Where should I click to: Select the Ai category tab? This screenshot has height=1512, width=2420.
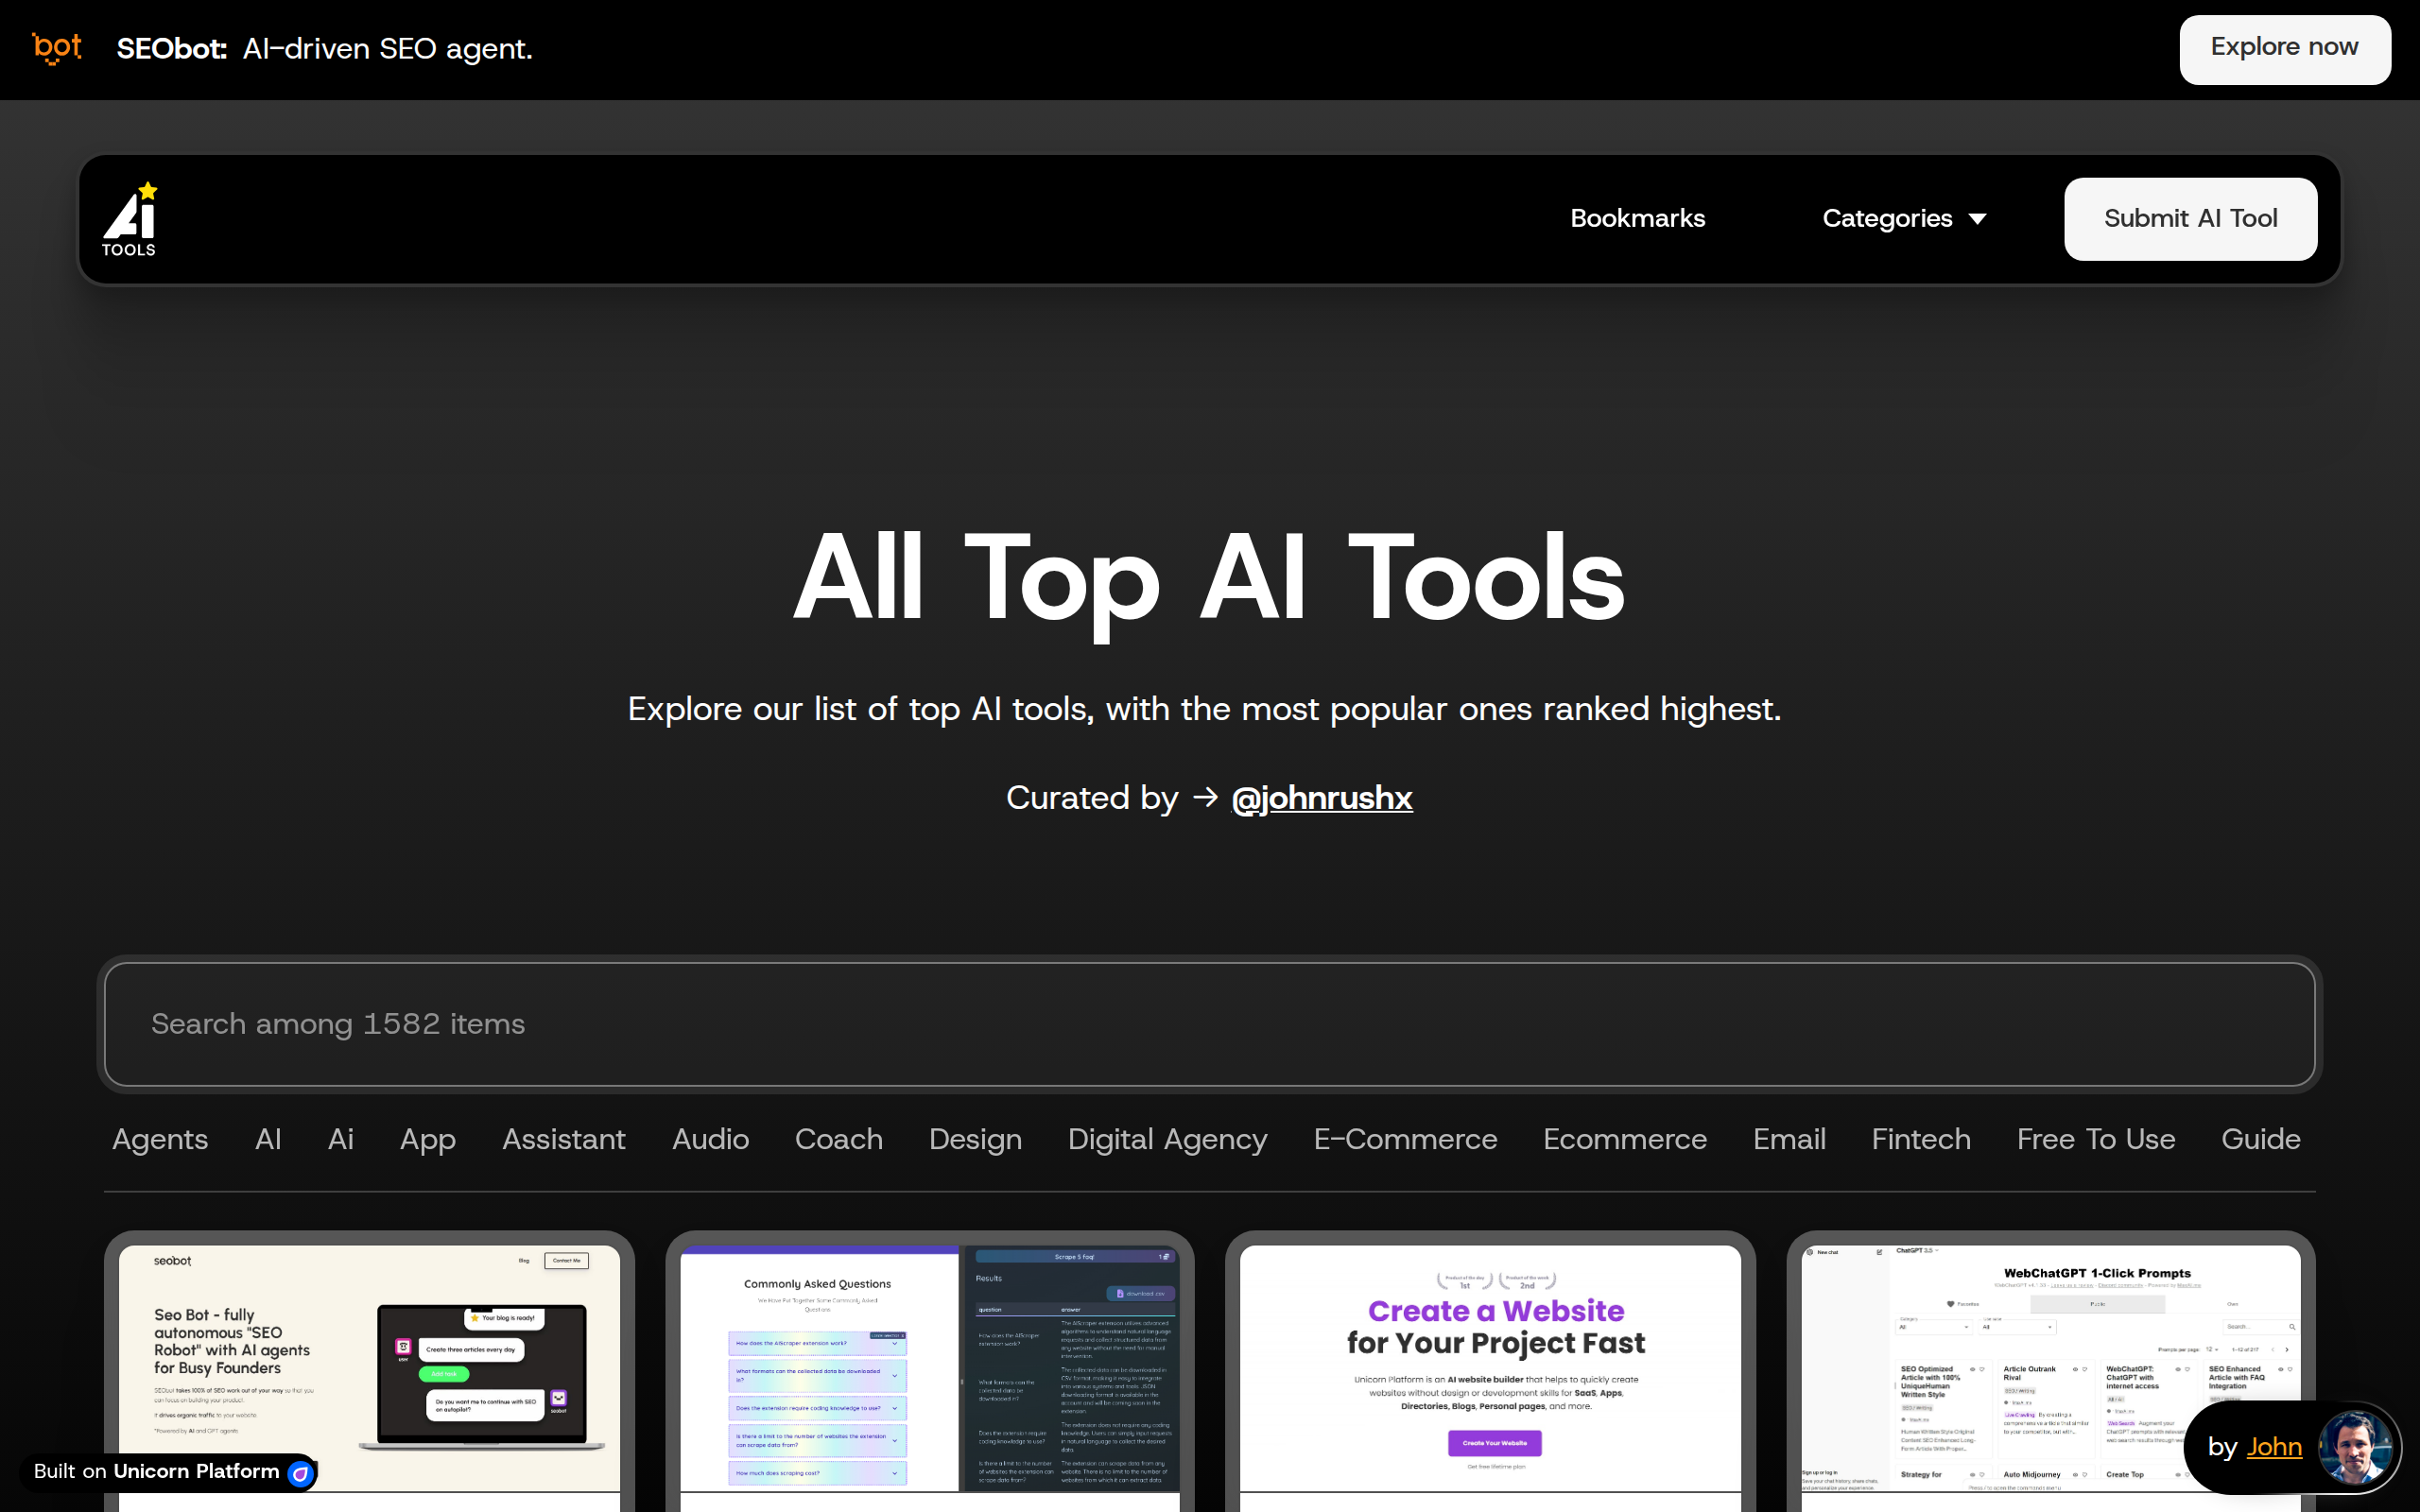(x=341, y=1139)
